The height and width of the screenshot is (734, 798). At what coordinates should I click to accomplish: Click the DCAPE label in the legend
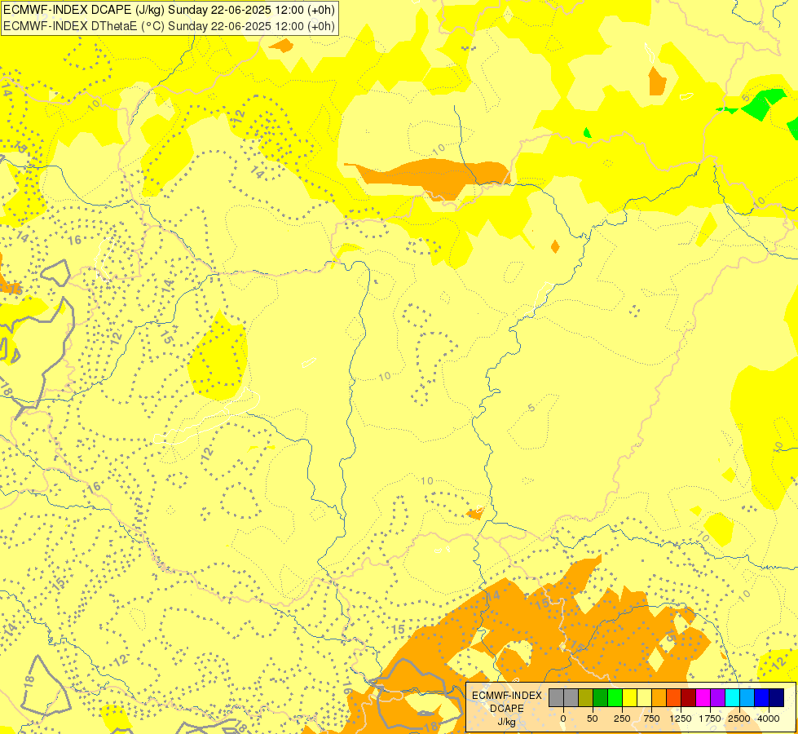(506, 709)
